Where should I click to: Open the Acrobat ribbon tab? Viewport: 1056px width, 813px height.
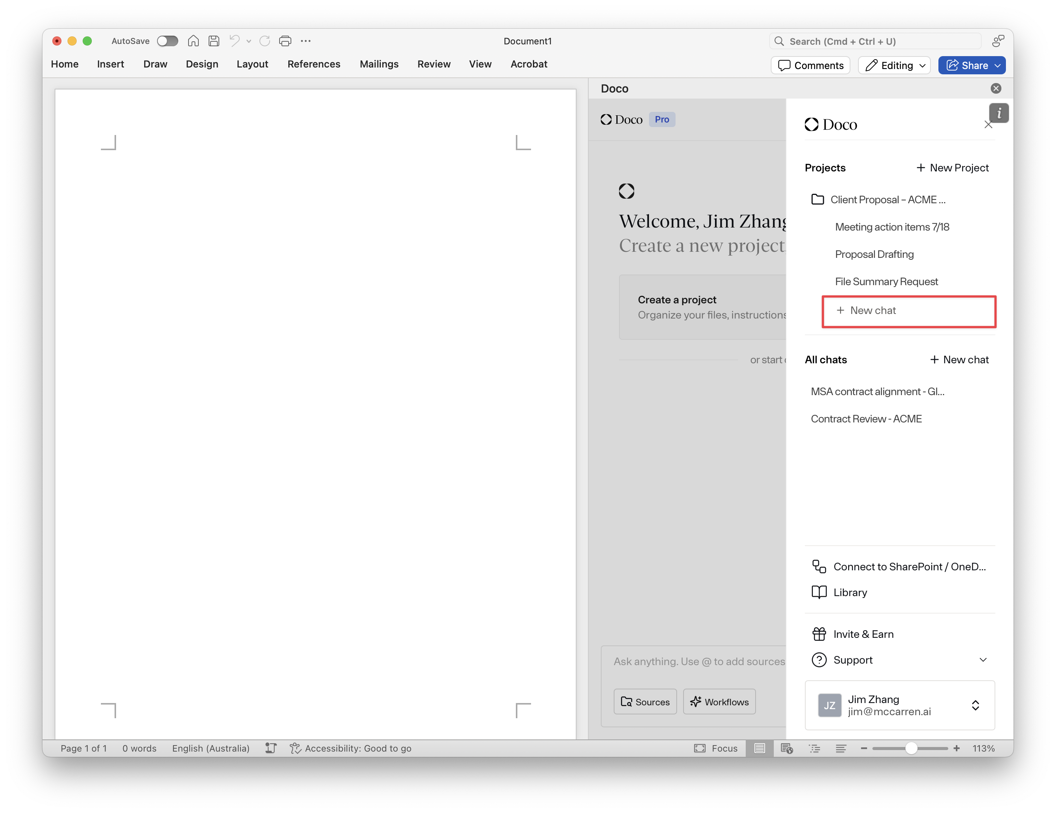tap(528, 64)
